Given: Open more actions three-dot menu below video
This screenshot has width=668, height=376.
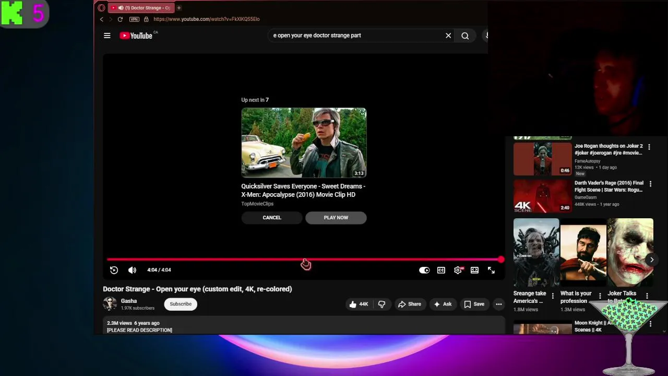Looking at the screenshot, I should click(x=499, y=304).
